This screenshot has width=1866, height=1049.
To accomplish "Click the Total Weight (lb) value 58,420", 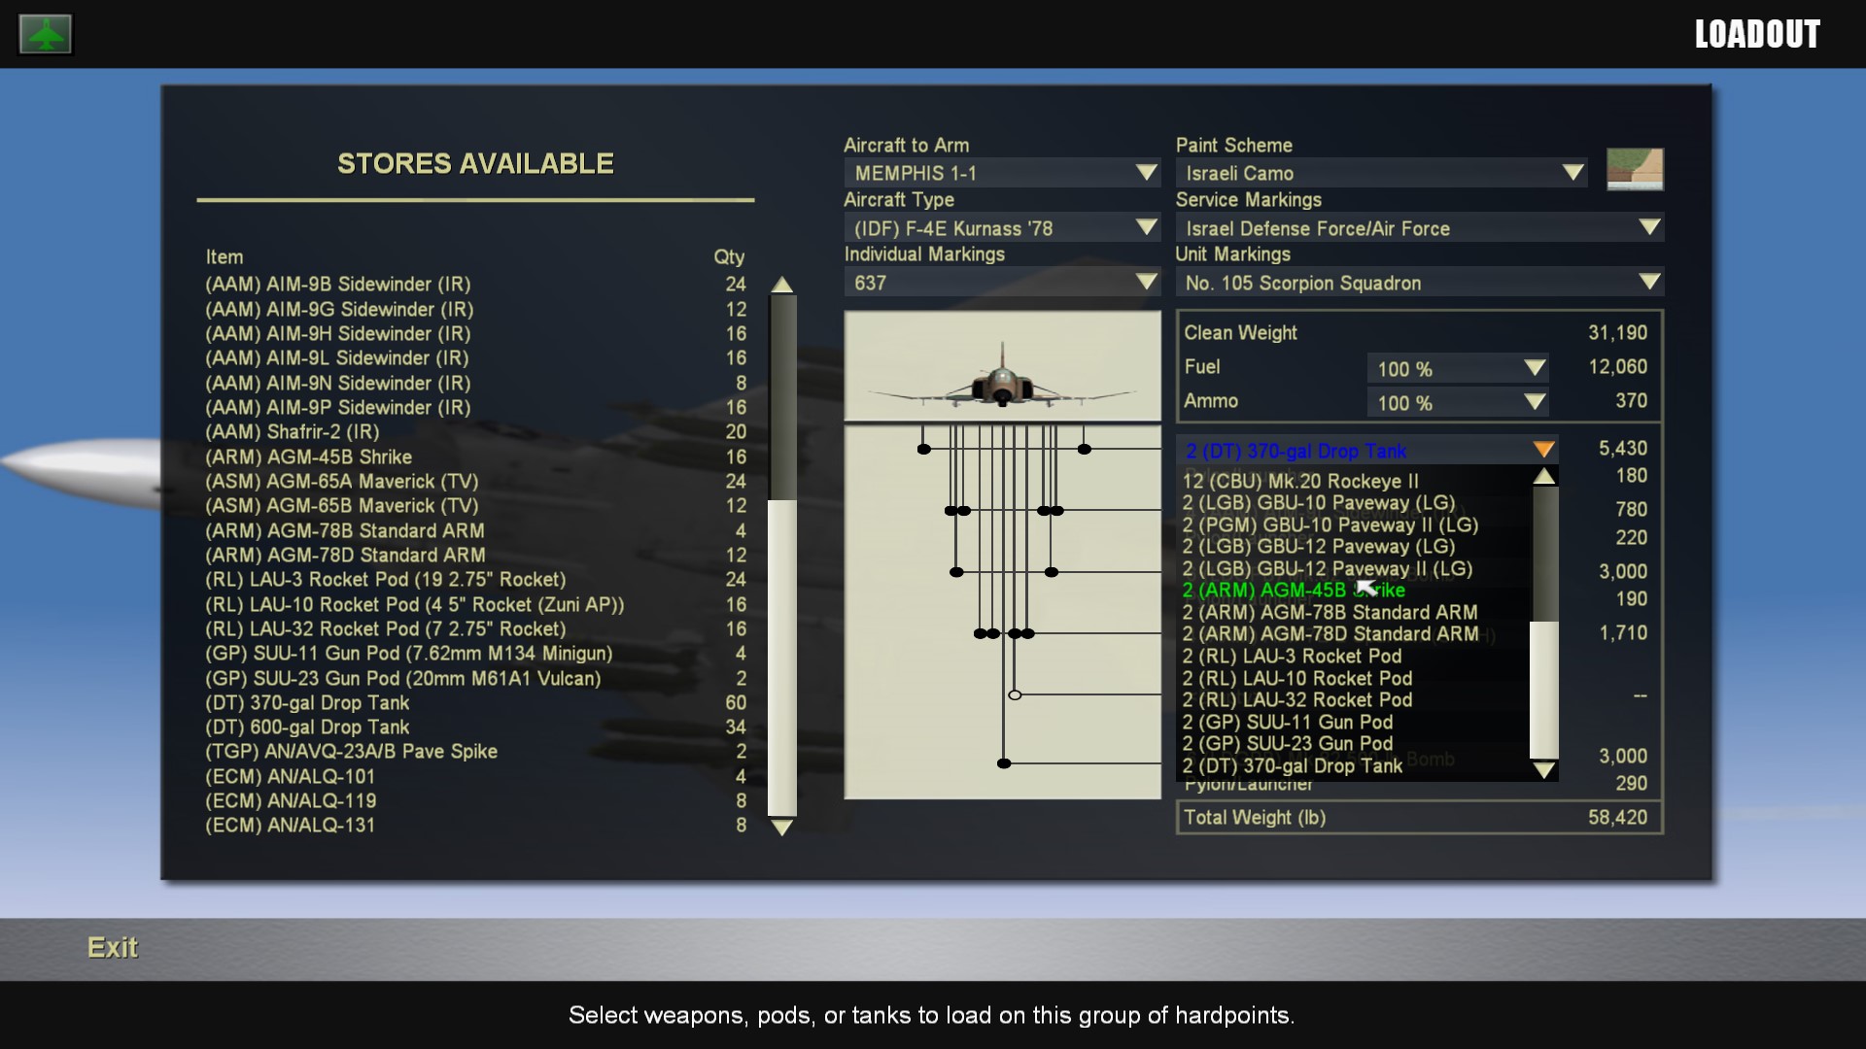I will [x=1617, y=818].
